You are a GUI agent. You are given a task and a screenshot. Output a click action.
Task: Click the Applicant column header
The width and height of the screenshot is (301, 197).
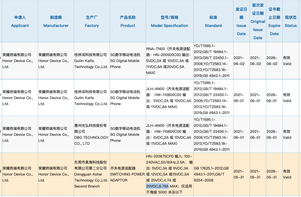tap(20, 21)
